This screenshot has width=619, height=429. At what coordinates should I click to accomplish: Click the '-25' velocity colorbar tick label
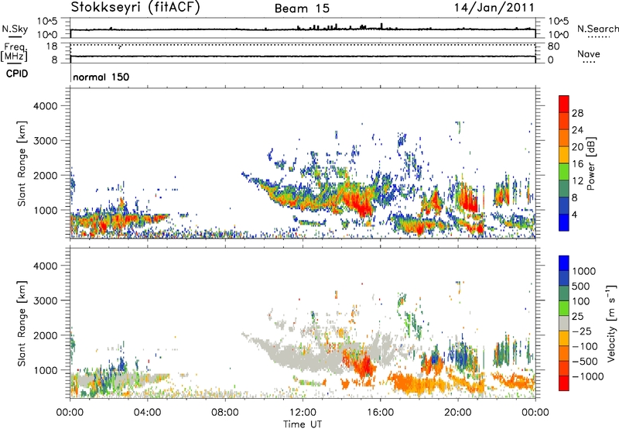[x=582, y=331]
